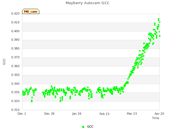This screenshot has height=132, width=176.
Task: Click the 0.400 y-axis value
Action: pyautogui.click(x=15, y=31)
